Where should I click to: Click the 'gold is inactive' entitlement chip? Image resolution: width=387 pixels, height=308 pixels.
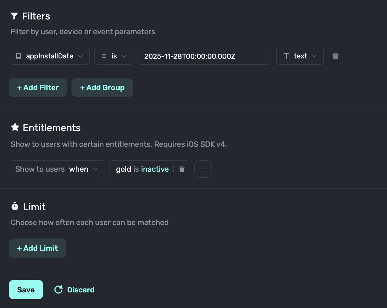pyautogui.click(x=142, y=169)
